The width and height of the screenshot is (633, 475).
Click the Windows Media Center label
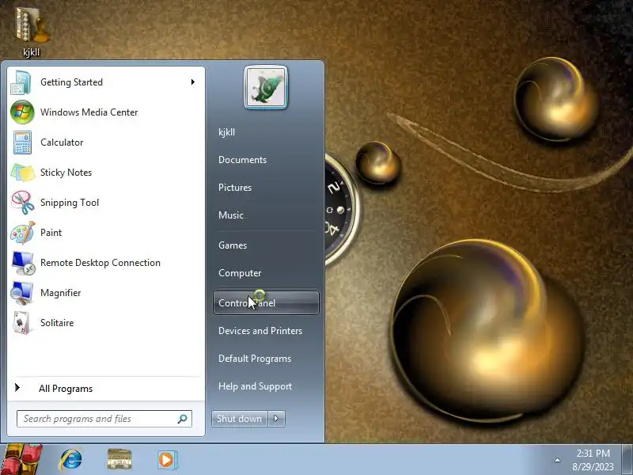89,112
